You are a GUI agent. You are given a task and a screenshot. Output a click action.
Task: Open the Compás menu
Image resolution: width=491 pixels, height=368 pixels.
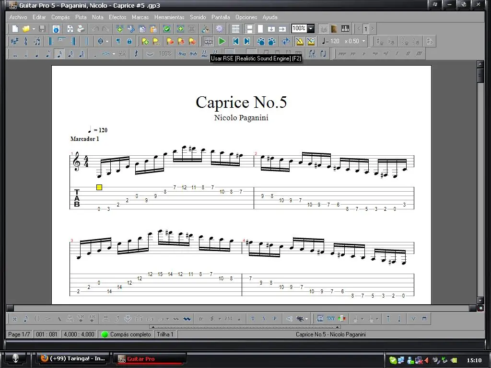click(x=60, y=17)
